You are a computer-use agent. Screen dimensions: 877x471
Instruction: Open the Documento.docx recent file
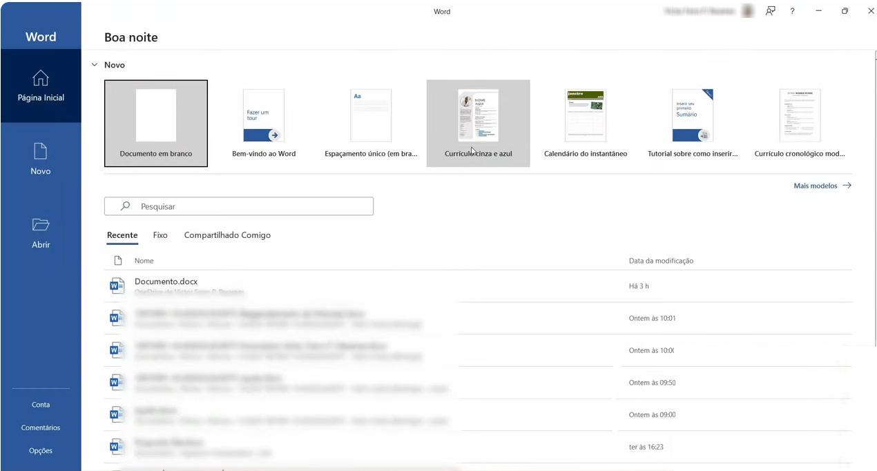click(x=478, y=286)
